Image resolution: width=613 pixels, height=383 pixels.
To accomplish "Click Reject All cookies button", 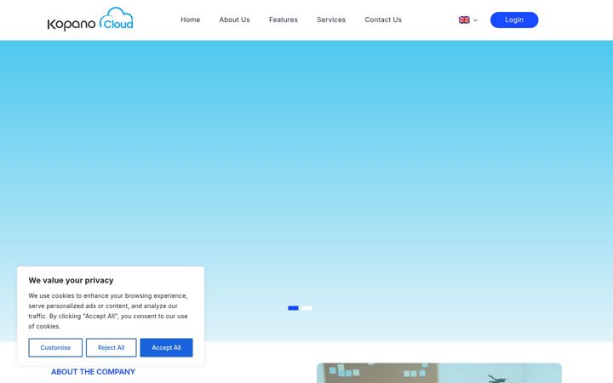I will [111, 347].
